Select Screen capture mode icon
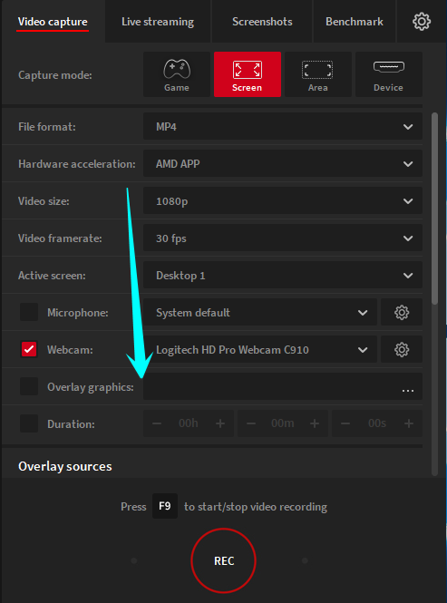 [x=248, y=74]
